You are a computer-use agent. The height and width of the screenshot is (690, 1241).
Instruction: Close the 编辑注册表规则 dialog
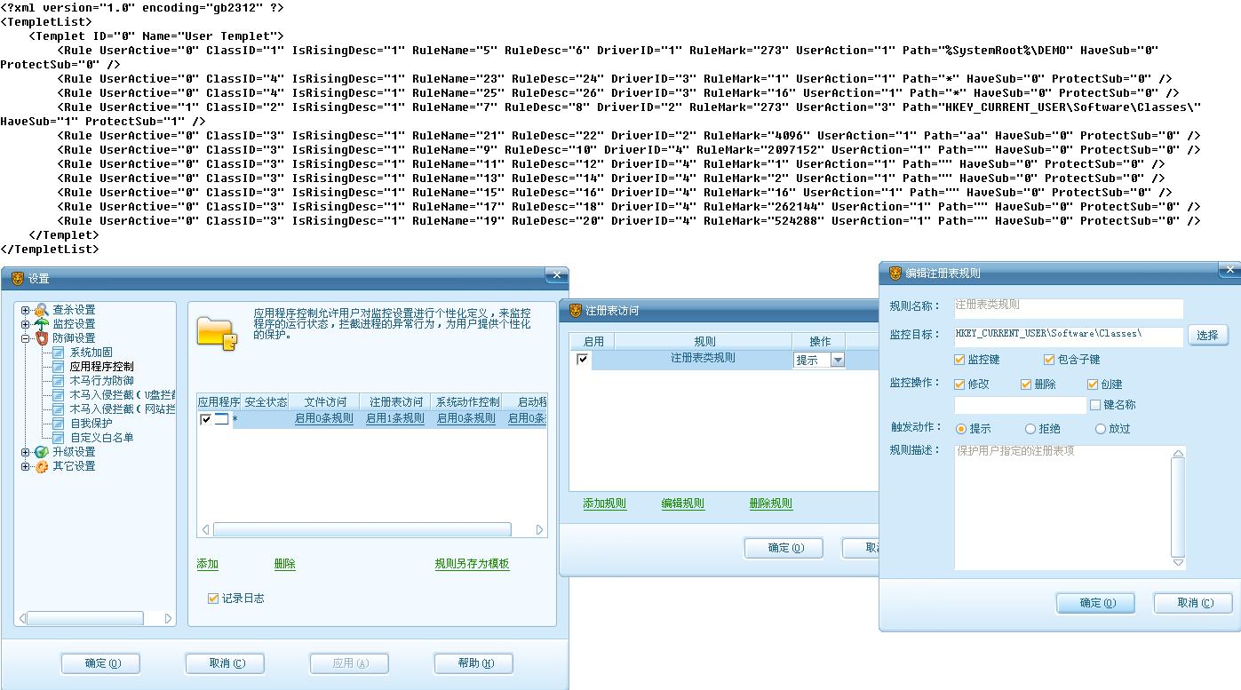pyautogui.click(x=1230, y=269)
